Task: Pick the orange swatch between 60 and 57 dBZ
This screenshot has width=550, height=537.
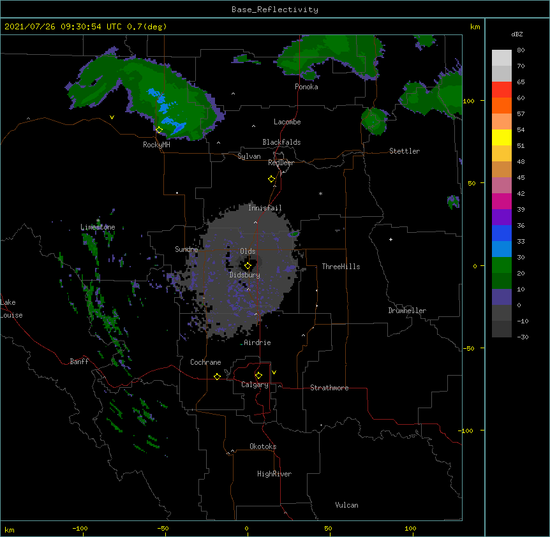Action: coord(502,105)
